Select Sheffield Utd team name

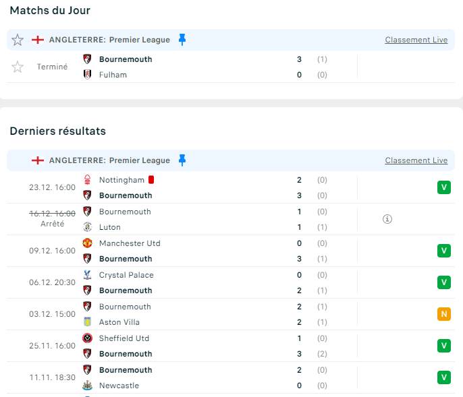124,338
